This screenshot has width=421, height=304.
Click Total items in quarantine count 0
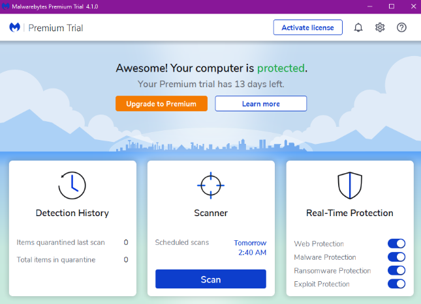tap(126, 260)
